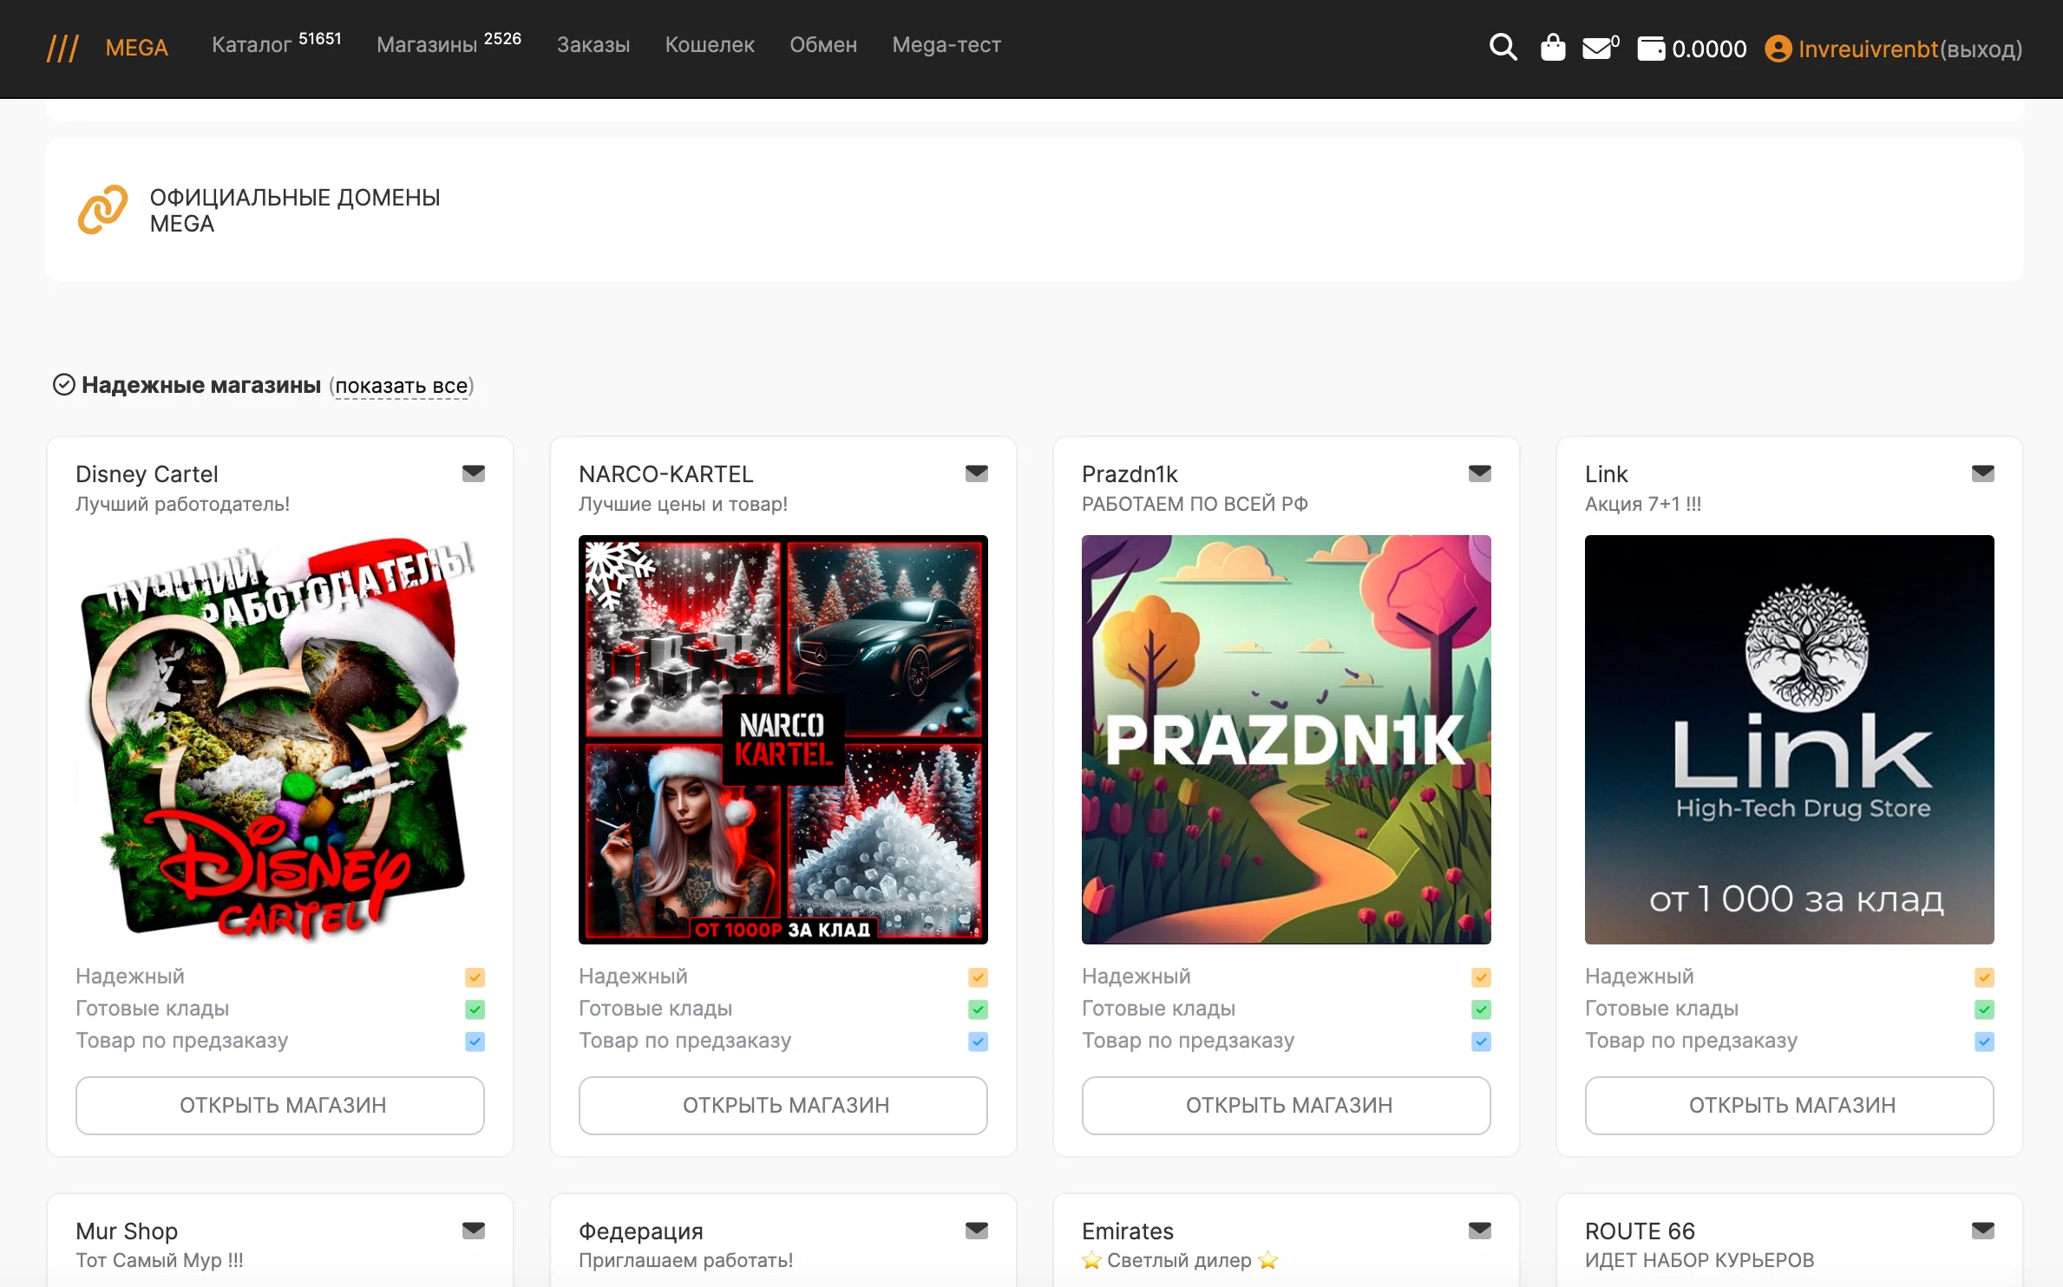
Task: Go to the Кошелек menu item
Action: (x=710, y=45)
